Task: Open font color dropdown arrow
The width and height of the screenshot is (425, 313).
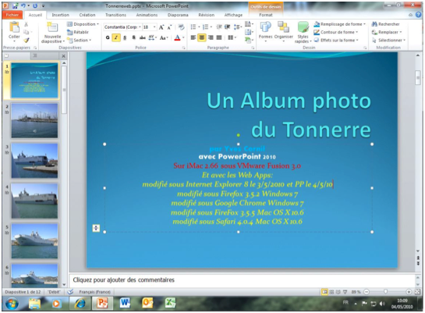Action: 183,37
